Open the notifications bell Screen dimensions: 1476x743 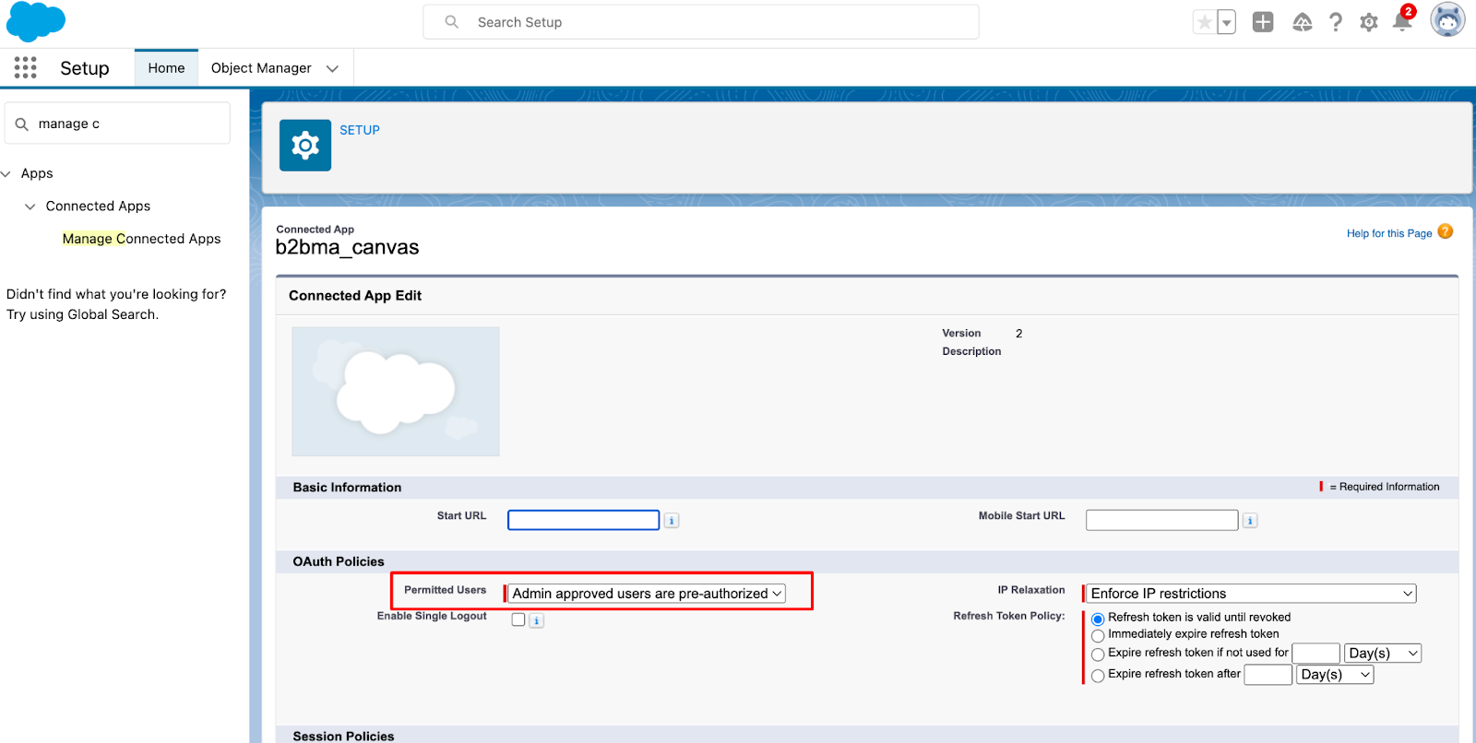(1402, 21)
